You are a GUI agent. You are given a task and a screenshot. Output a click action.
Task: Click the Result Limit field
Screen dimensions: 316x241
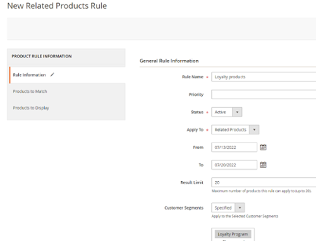point(264,182)
